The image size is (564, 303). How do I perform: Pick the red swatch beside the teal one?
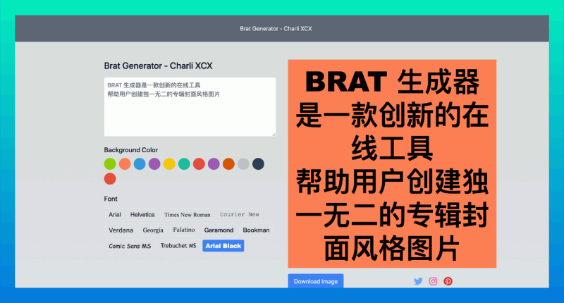click(x=199, y=164)
